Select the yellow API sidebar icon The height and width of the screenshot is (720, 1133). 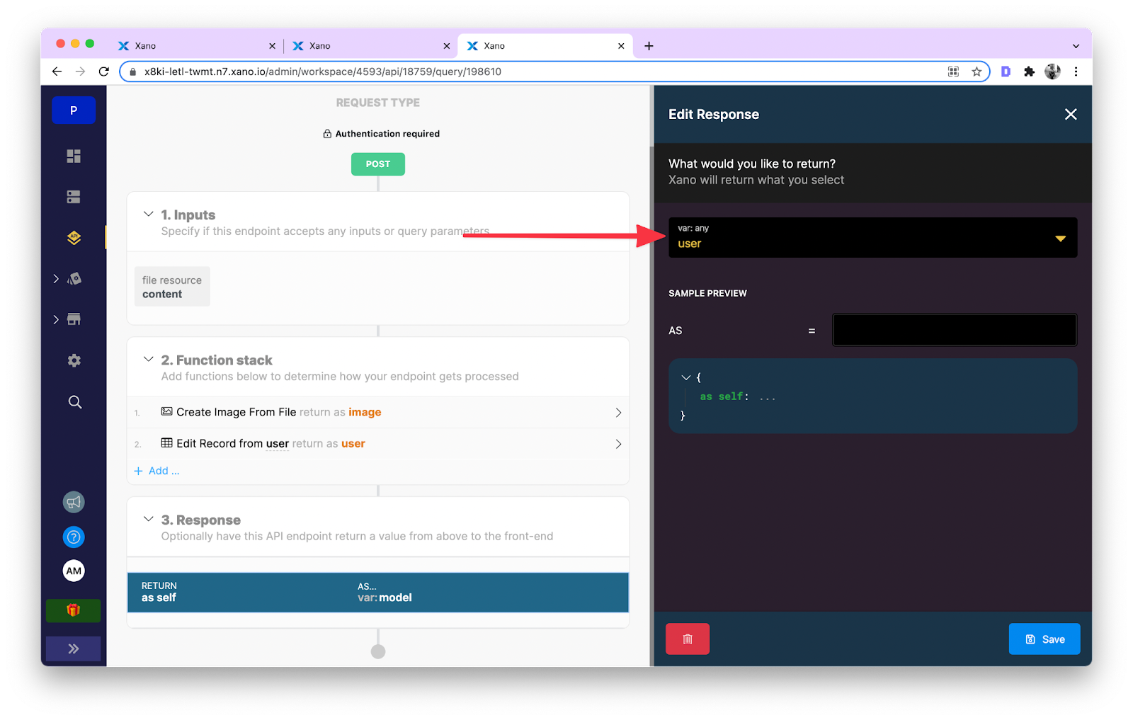[x=73, y=238]
